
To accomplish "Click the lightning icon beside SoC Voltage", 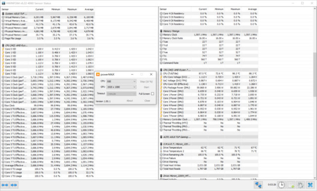I will [x=161, y=81].
